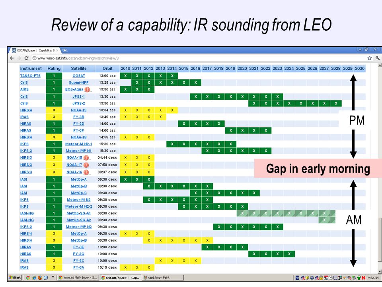The height and width of the screenshot is (287, 382).
Task: Open the Windows Start menu
Action: (x=15, y=277)
